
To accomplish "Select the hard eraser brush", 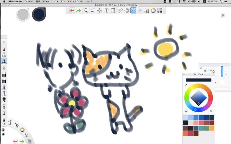I will click(4, 75).
